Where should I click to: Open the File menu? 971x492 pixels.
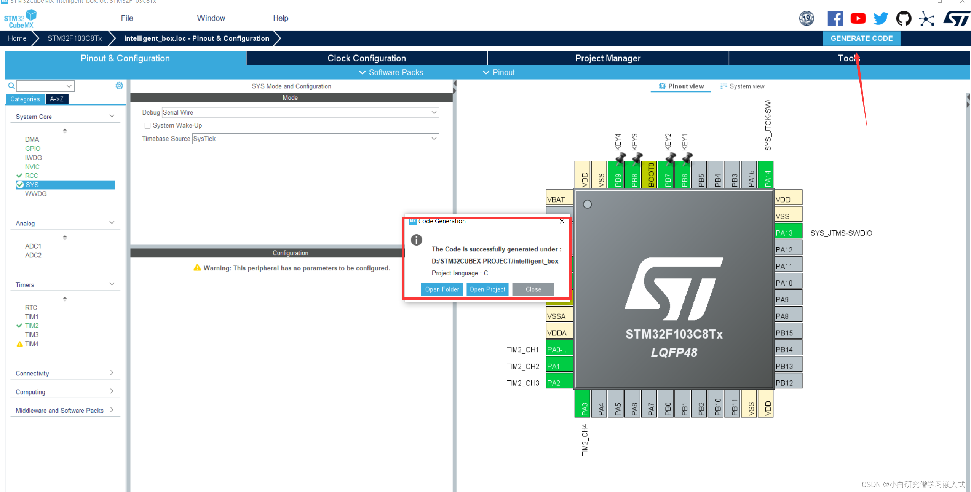click(x=127, y=18)
